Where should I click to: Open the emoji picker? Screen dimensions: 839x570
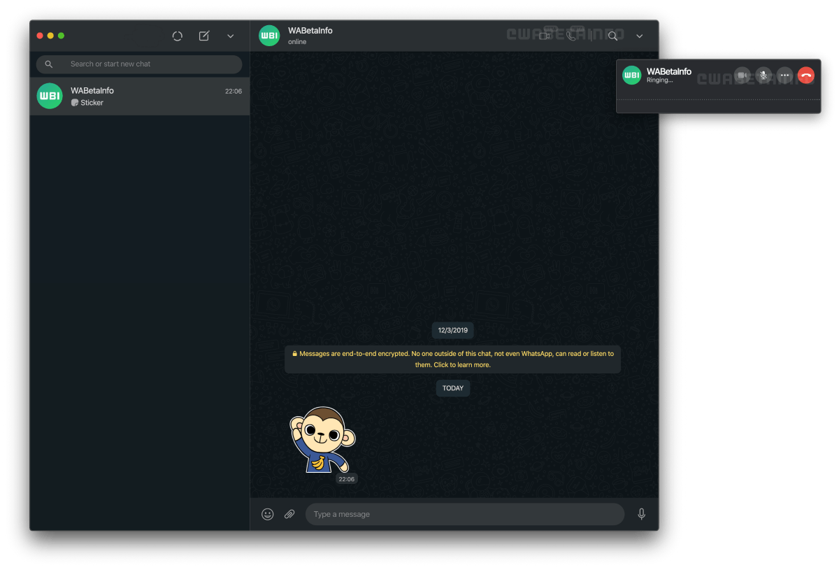(268, 514)
